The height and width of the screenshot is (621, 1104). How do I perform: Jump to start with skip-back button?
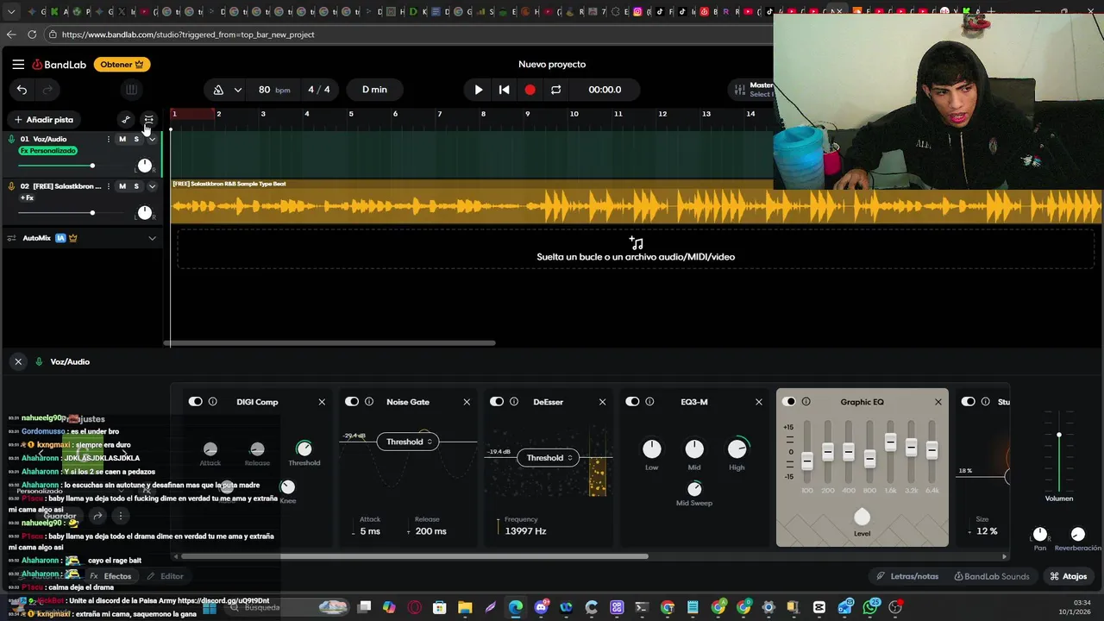tap(505, 90)
